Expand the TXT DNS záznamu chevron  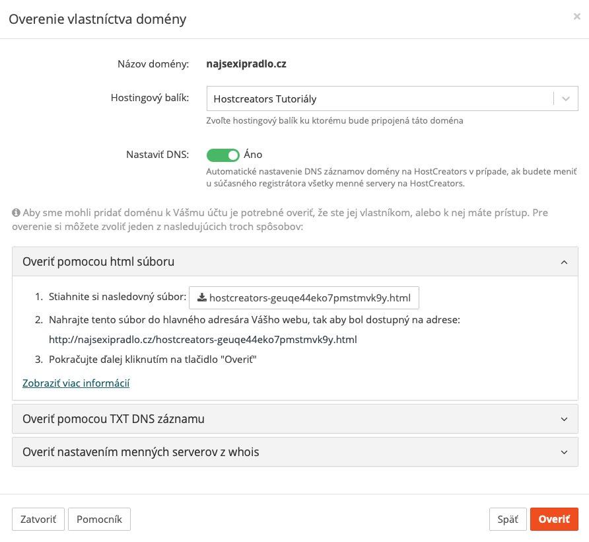tap(564, 419)
